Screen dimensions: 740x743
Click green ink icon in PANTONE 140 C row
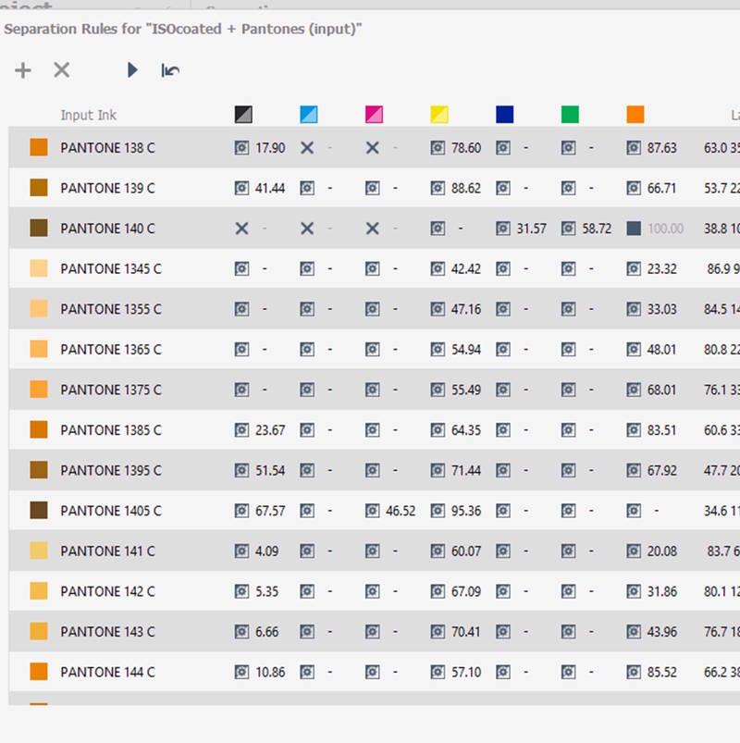pyautogui.click(x=569, y=229)
